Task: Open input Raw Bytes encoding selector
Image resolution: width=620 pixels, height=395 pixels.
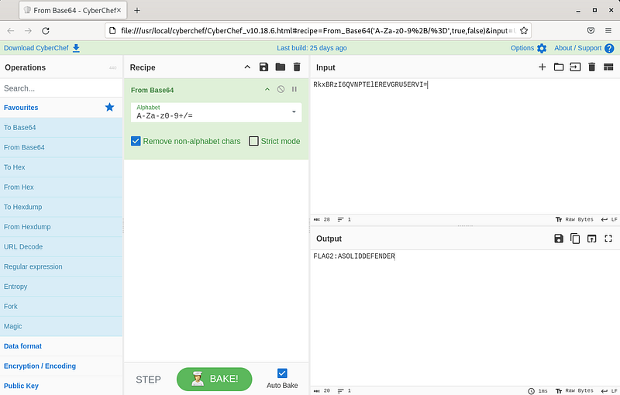Action: pos(574,219)
